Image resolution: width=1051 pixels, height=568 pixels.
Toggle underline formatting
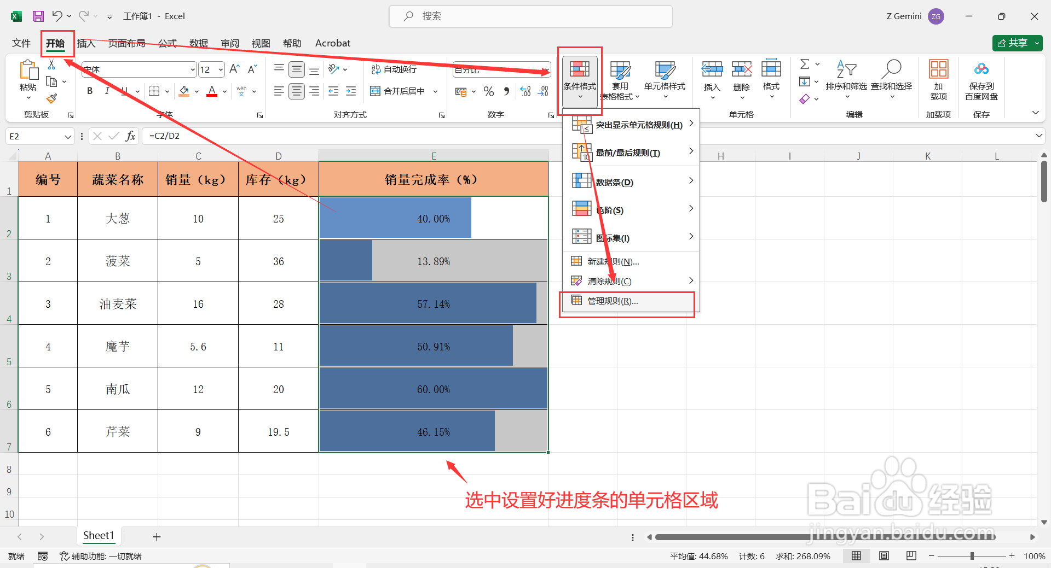click(124, 91)
